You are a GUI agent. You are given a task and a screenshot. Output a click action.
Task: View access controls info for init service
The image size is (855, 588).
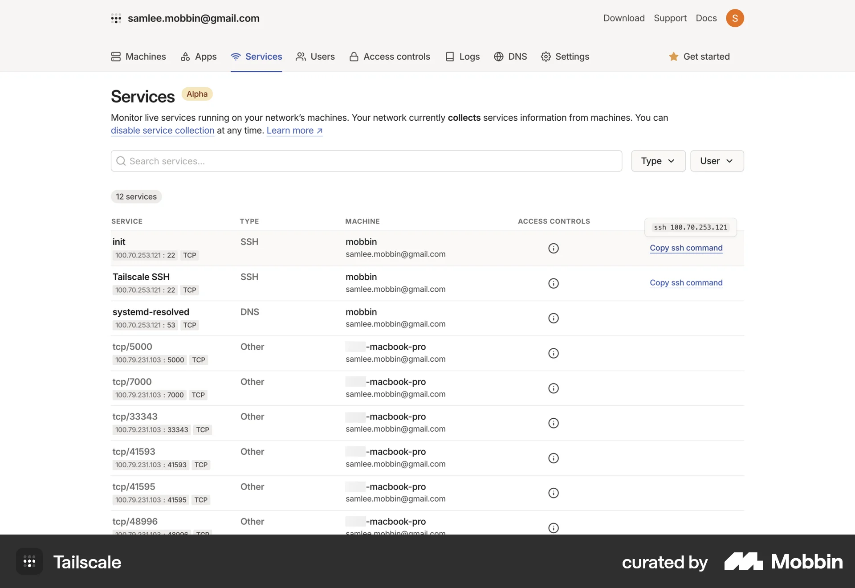(553, 248)
